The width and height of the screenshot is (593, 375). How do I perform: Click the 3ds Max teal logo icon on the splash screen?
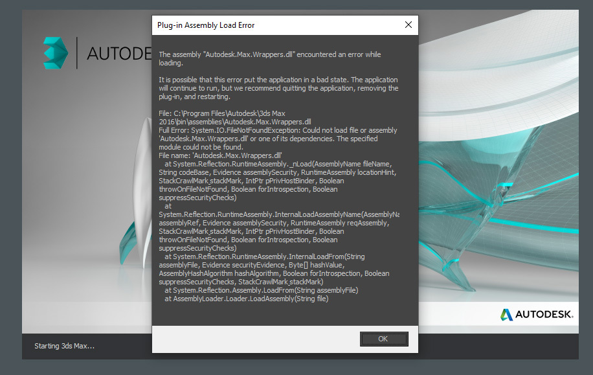[56, 53]
